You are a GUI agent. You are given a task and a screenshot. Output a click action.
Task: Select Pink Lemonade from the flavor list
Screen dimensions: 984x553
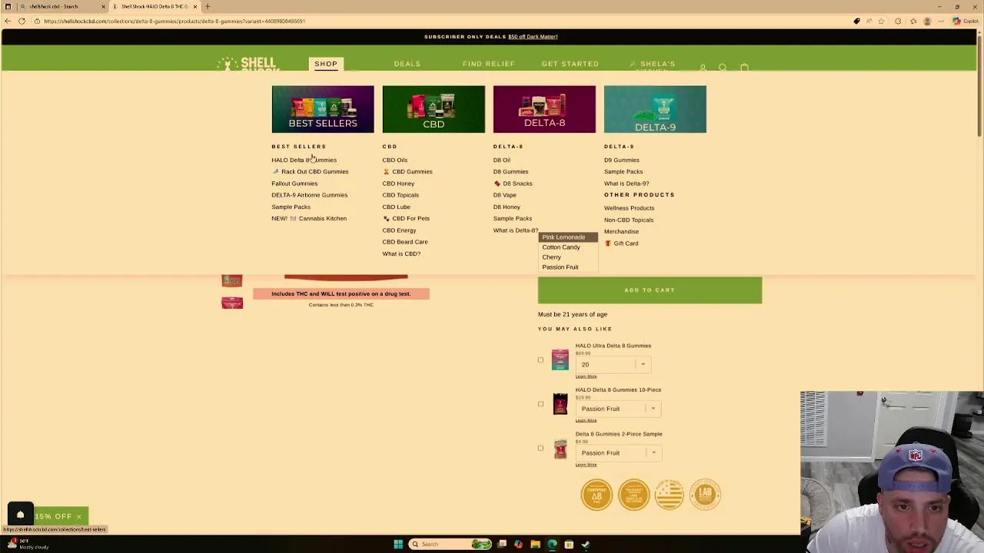click(x=568, y=237)
